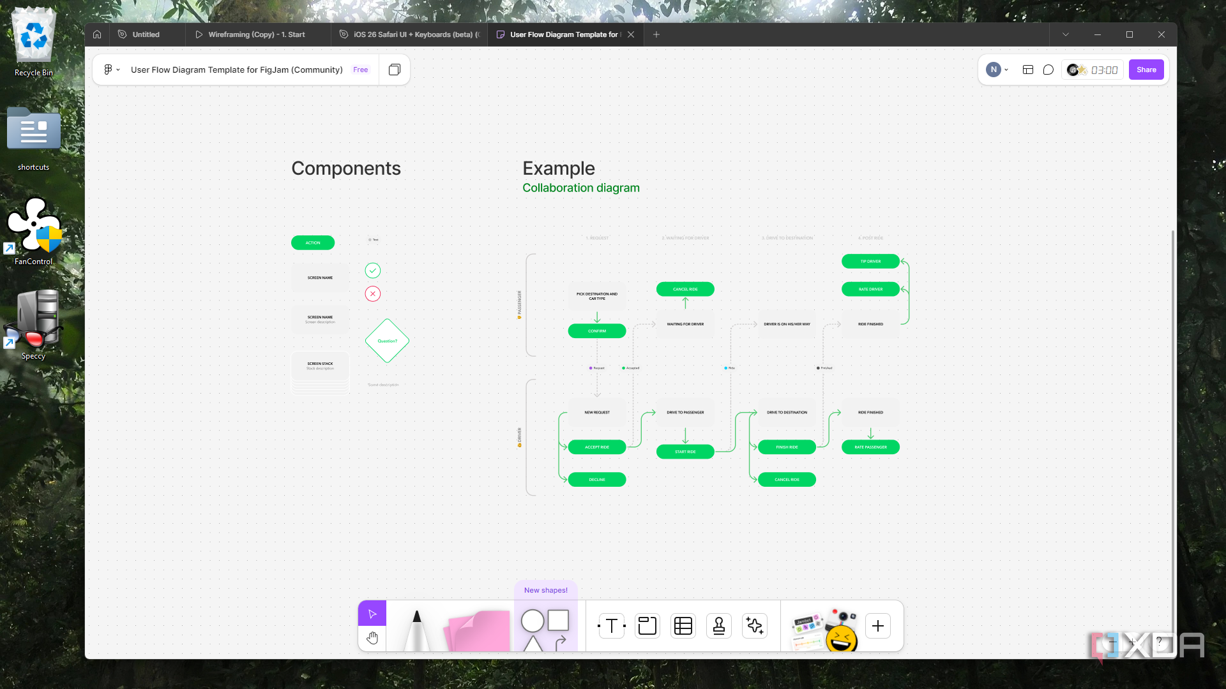Expand the tab list chevron
Image resolution: width=1226 pixels, height=689 pixels.
click(1066, 34)
